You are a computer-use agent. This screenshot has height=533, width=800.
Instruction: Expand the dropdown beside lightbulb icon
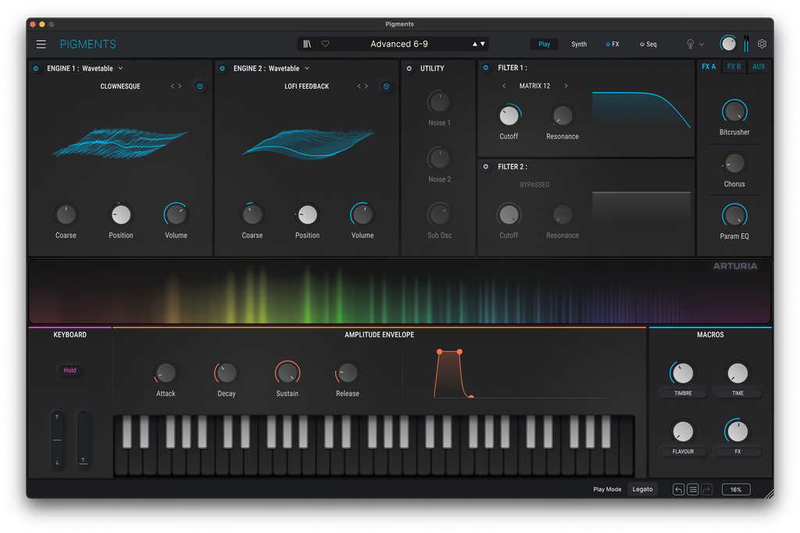[702, 44]
